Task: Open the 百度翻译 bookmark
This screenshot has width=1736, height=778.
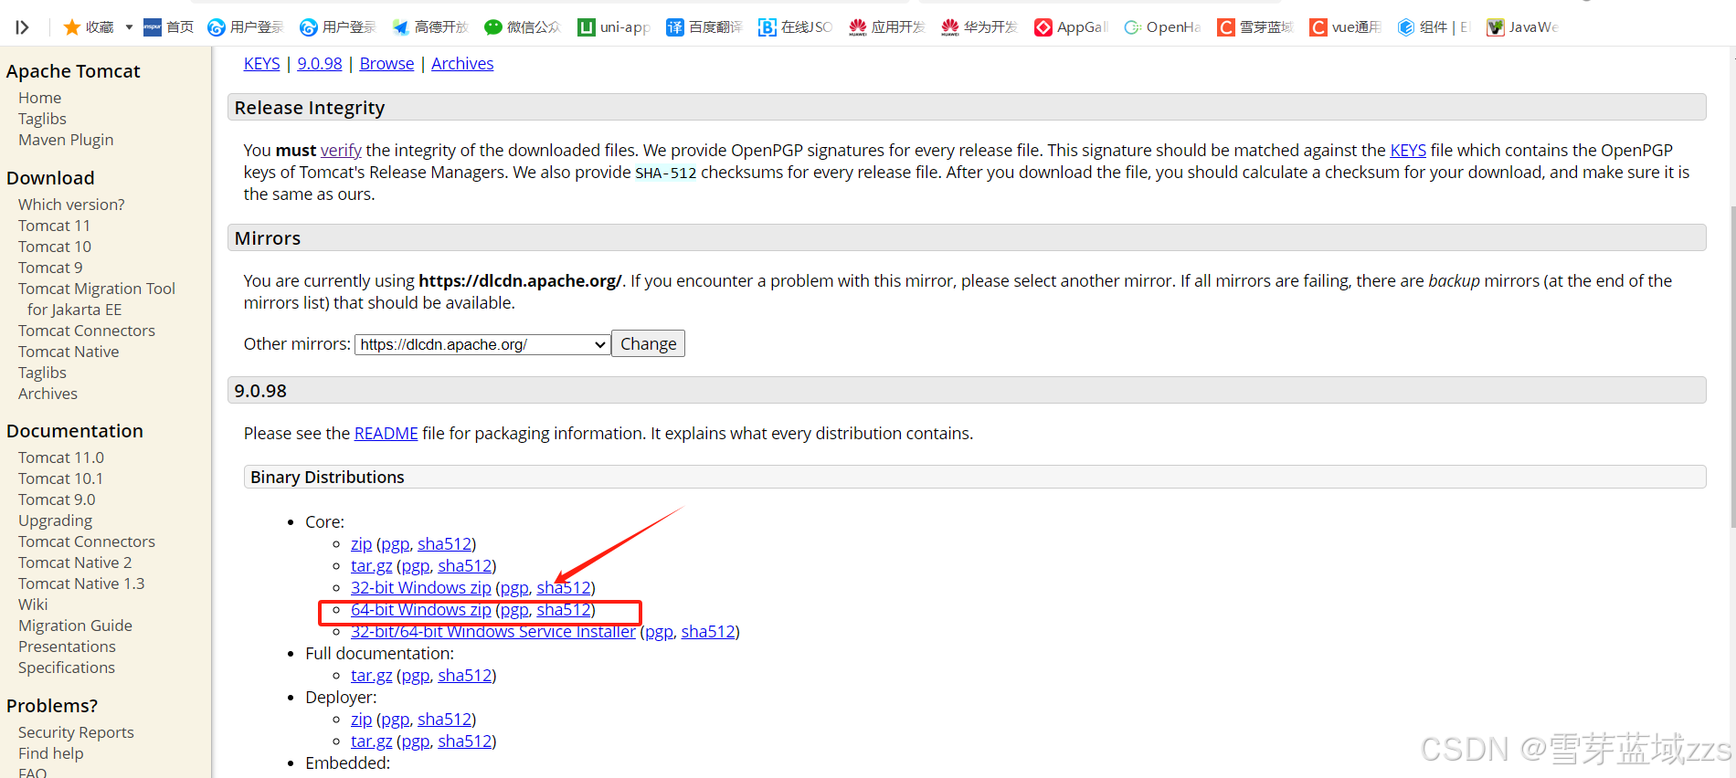Action: click(x=704, y=27)
